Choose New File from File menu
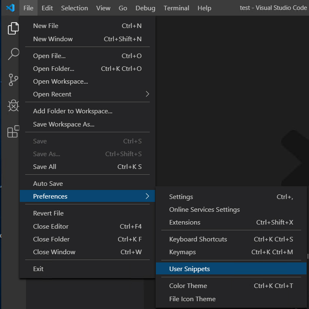 (87, 26)
